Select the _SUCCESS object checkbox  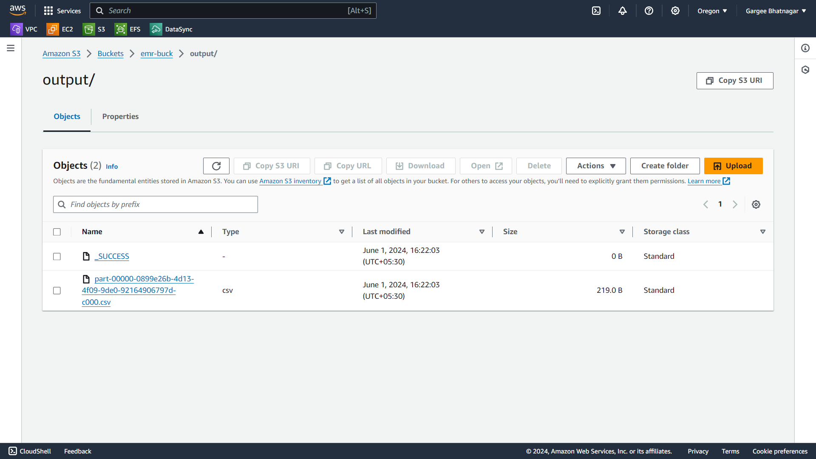click(57, 256)
